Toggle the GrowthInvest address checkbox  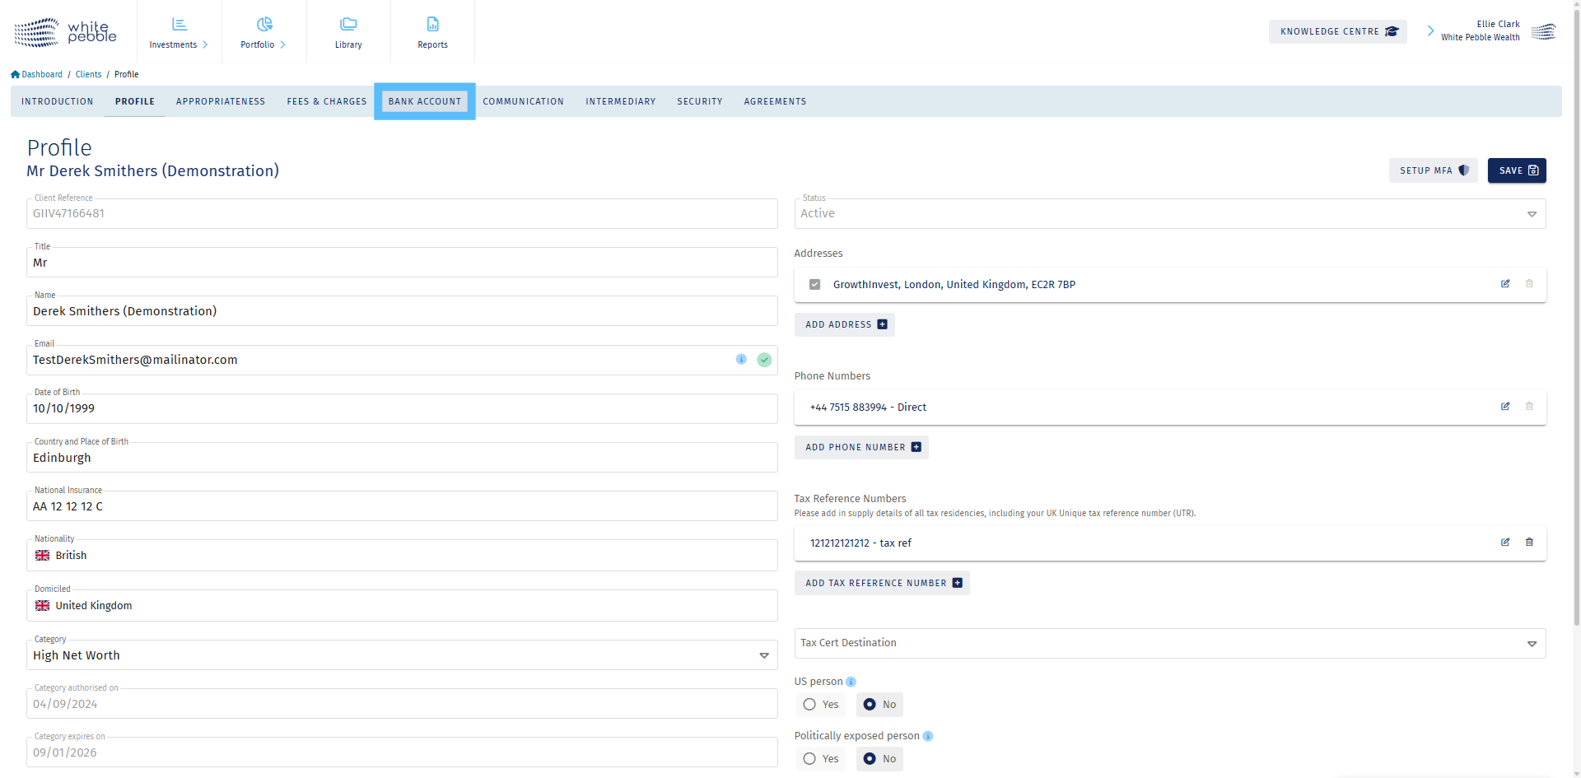click(814, 285)
